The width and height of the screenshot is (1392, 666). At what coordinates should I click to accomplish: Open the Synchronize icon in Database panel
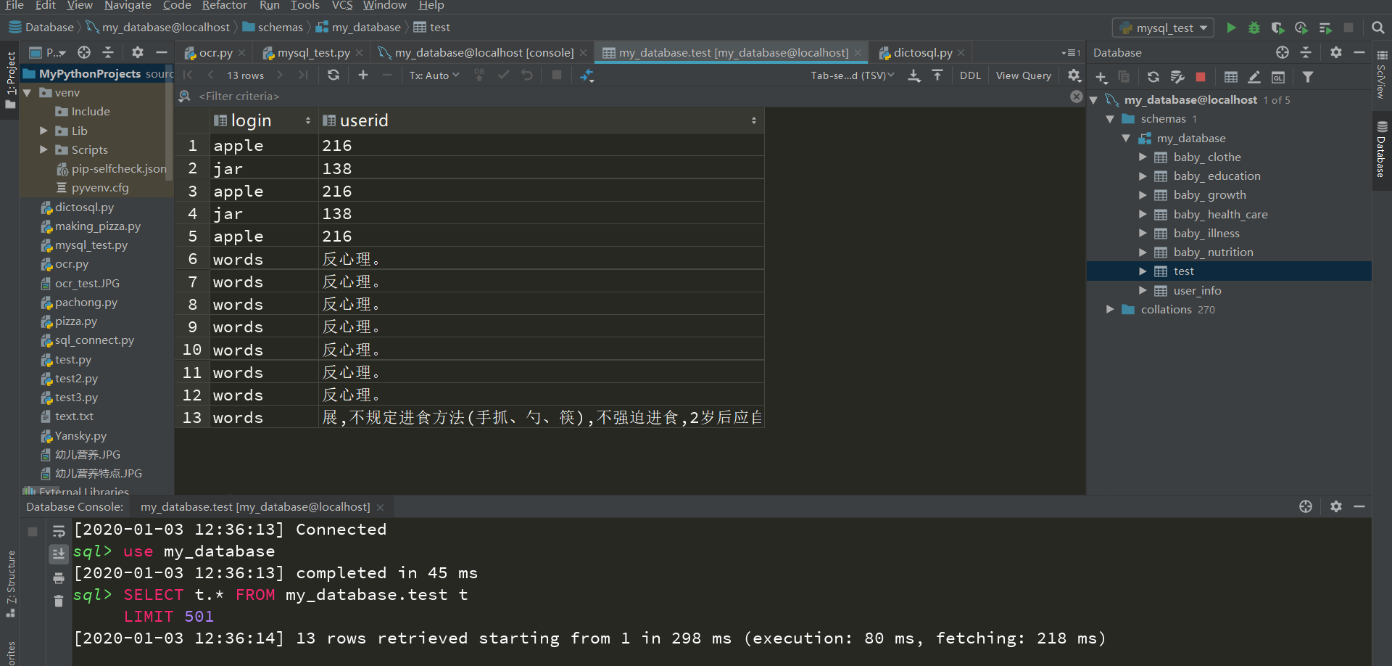pos(1153,76)
